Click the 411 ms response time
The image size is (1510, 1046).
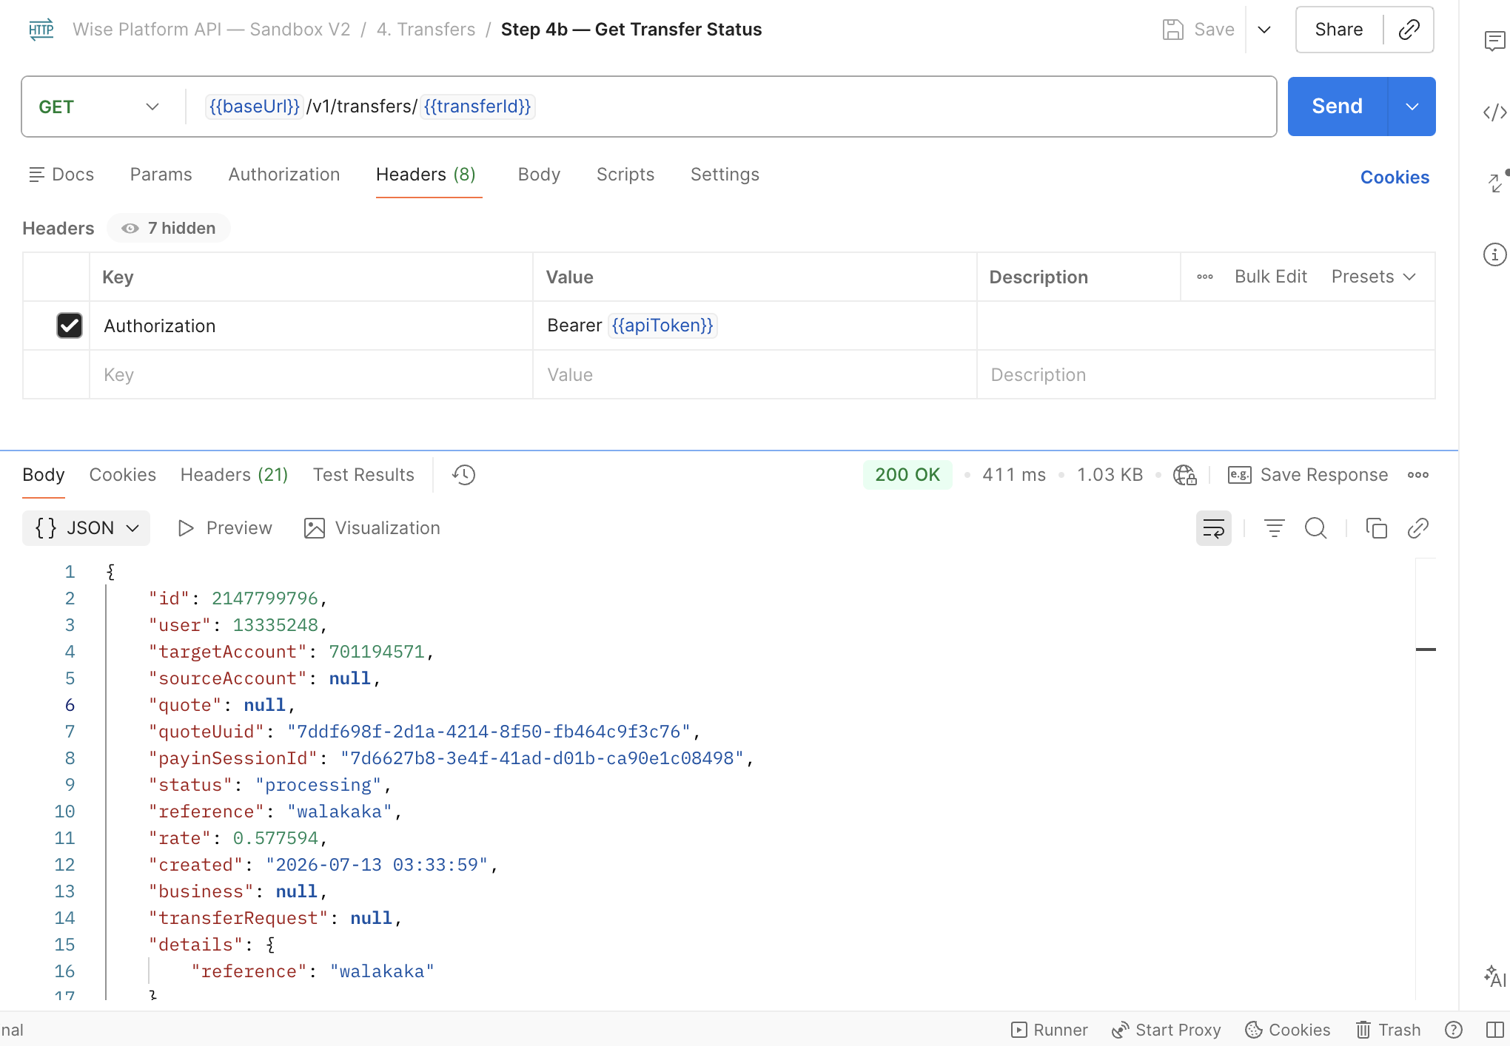pos(1014,475)
